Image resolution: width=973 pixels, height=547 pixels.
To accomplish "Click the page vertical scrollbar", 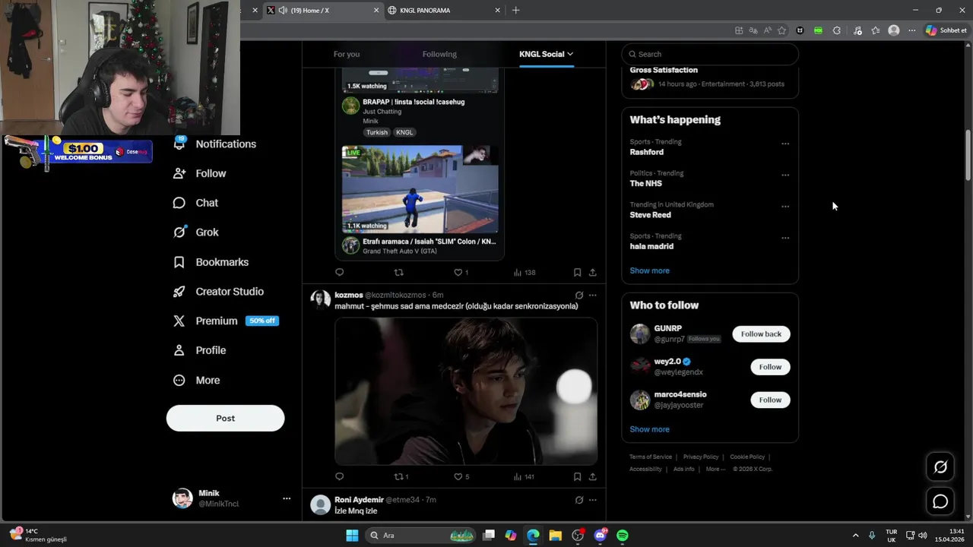I will (x=968, y=156).
